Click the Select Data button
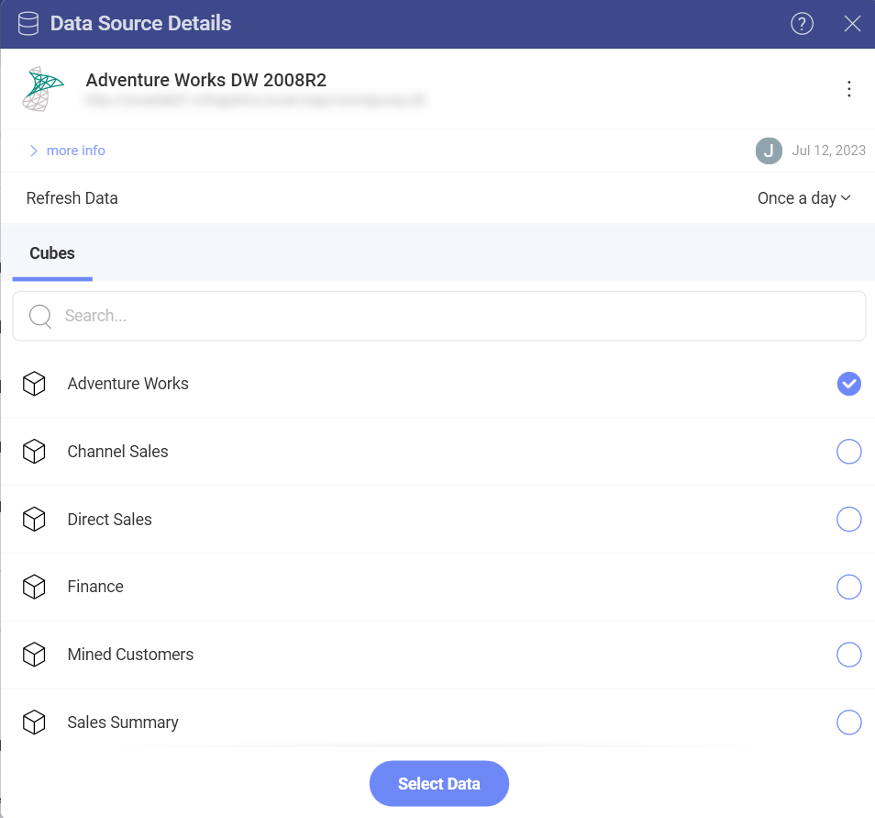 [x=439, y=783]
